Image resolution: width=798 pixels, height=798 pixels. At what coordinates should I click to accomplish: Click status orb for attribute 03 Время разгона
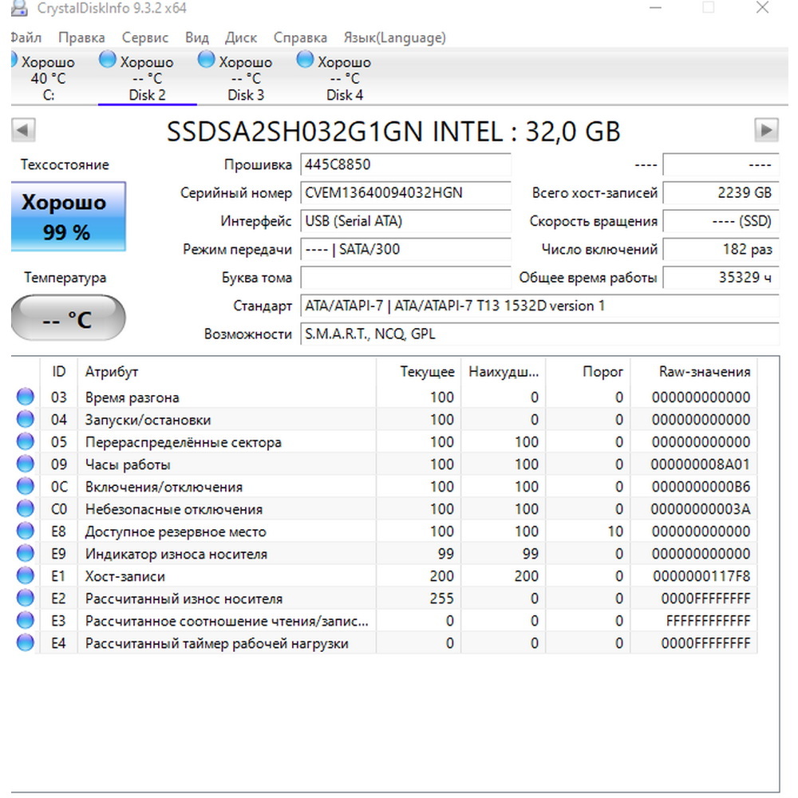click(26, 397)
